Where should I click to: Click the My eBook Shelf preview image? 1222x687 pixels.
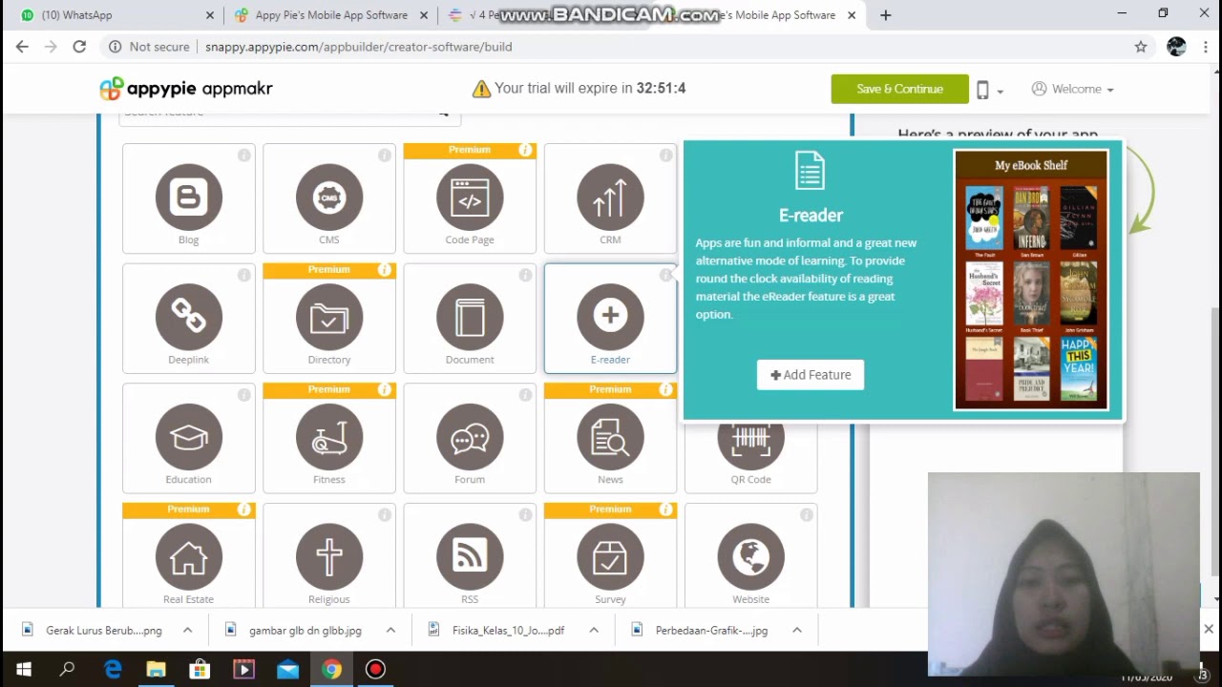pos(1031,280)
